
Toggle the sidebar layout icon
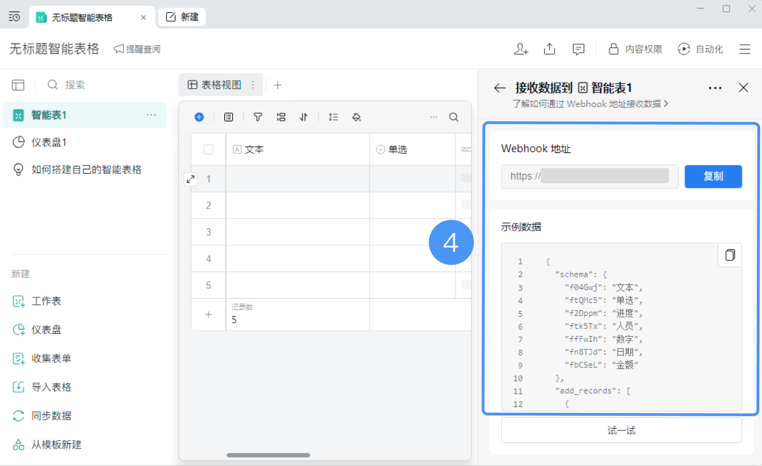click(x=18, y=85)
